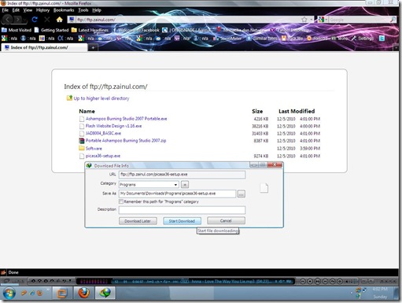Open the address bar history dropdown arrow

tap(312, 20)
